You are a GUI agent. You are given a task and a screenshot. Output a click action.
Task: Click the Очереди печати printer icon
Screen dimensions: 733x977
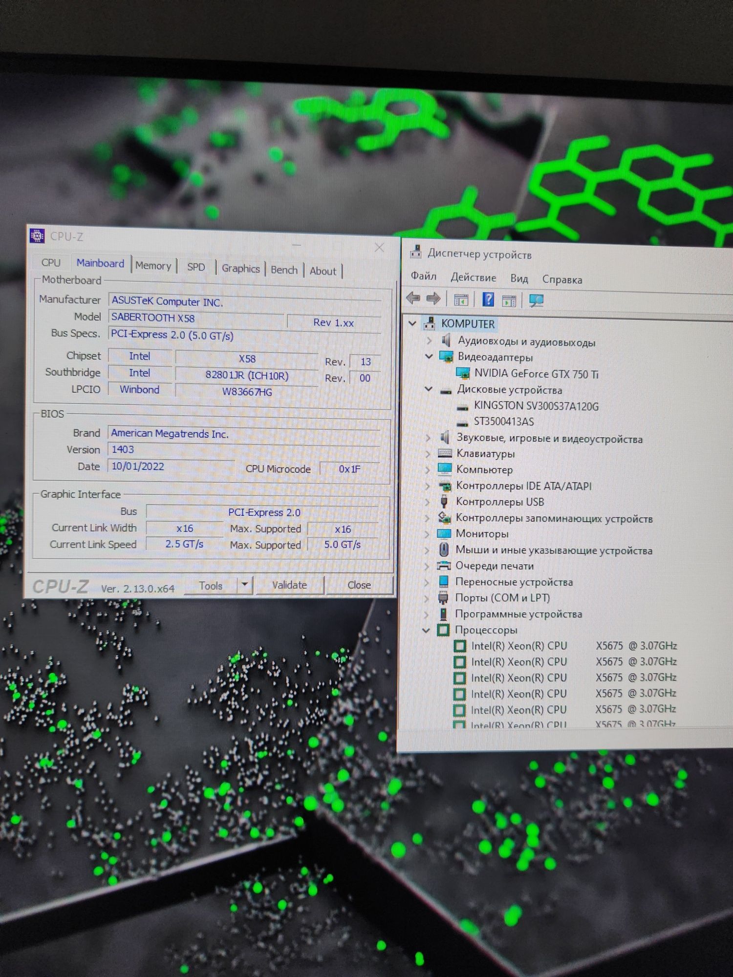444,566
